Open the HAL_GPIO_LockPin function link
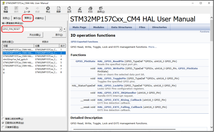Screen dimensions: 214x132 (x=110, y=86)
